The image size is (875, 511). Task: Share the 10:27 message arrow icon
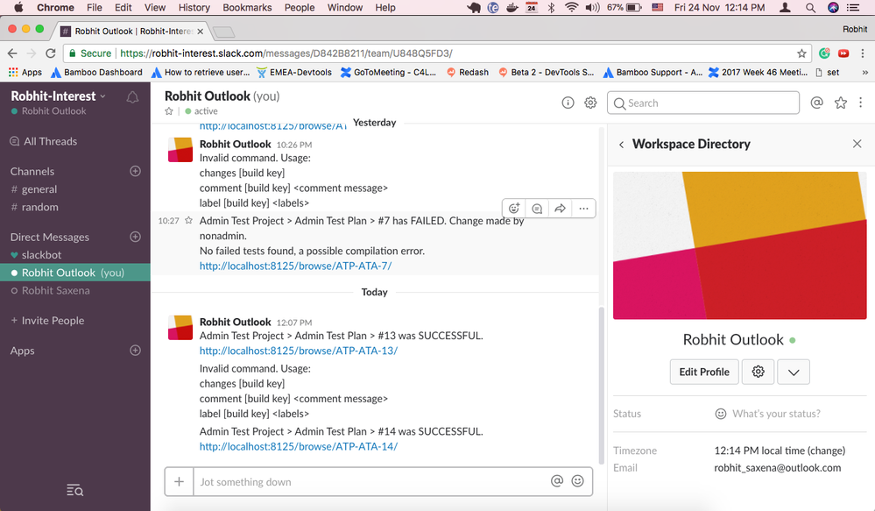(x=560, y=209)
